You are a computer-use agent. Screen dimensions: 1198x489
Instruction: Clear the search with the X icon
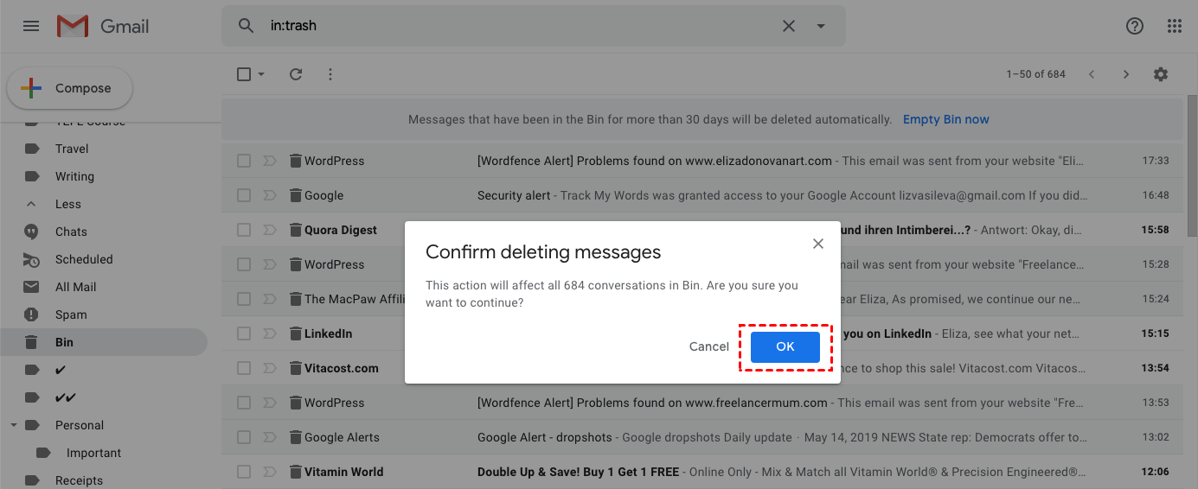tap(789, 26)
